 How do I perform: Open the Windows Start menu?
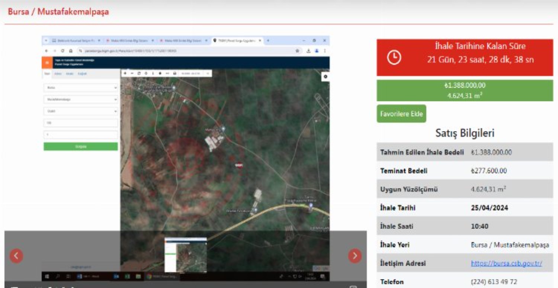tap(47, 276)
